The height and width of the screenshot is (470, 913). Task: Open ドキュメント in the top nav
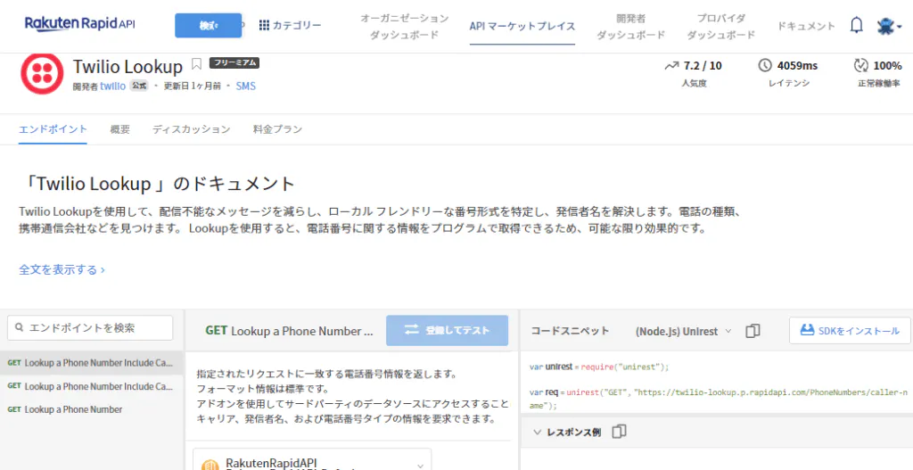pyautogui.click(x=806, y=26)
